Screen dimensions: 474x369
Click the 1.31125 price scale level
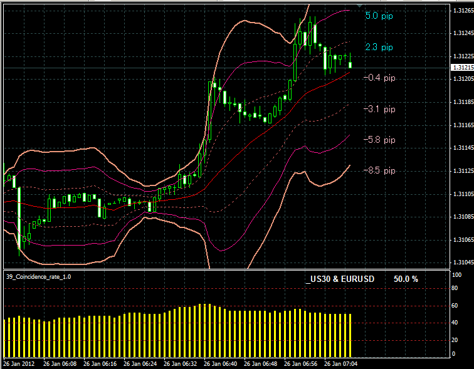click(x=462, y=170)
